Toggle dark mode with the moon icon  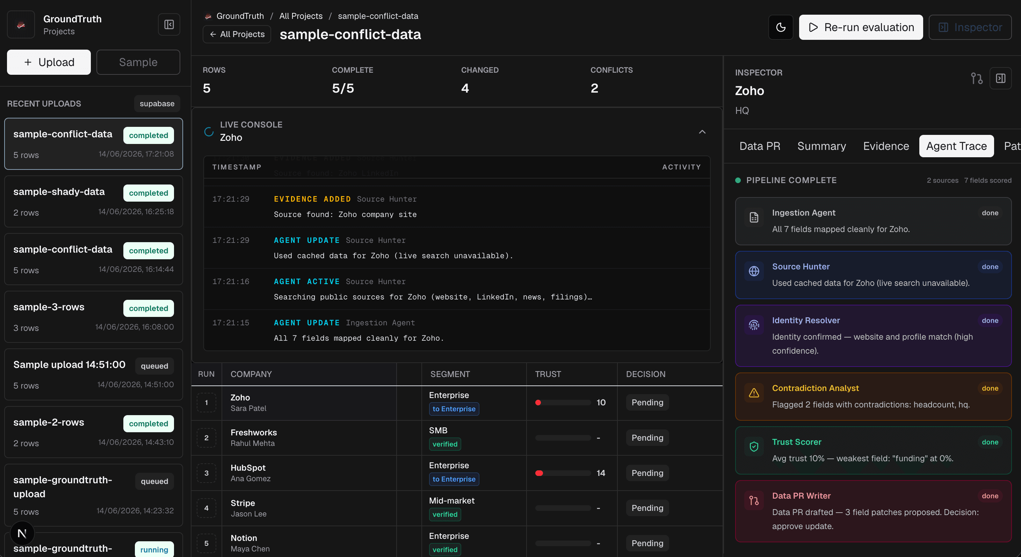tap(781, 27)
